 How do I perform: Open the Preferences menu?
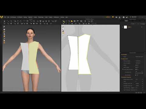(56, 17)
